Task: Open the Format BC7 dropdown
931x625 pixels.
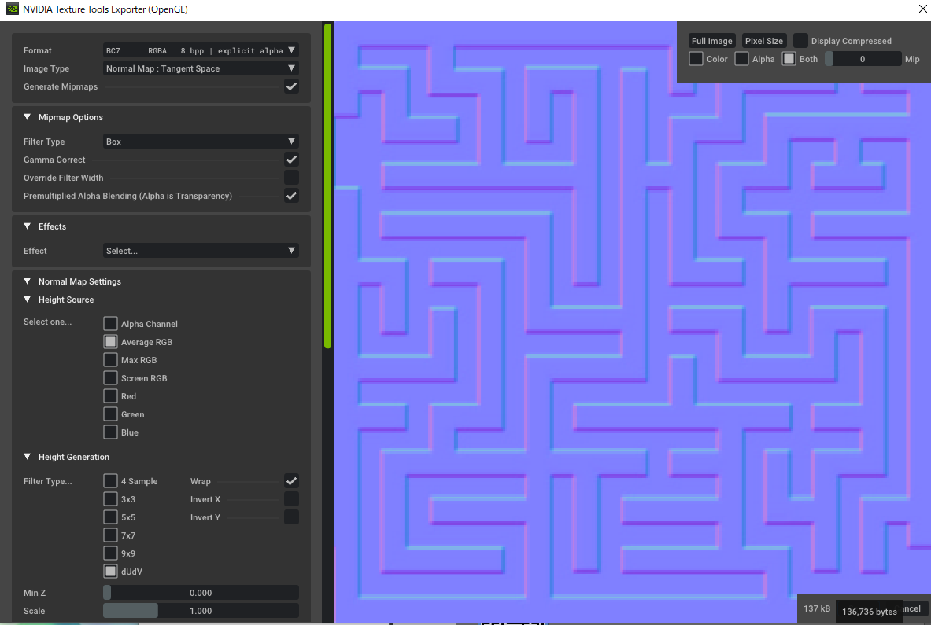Action: [x=201, y=50]
